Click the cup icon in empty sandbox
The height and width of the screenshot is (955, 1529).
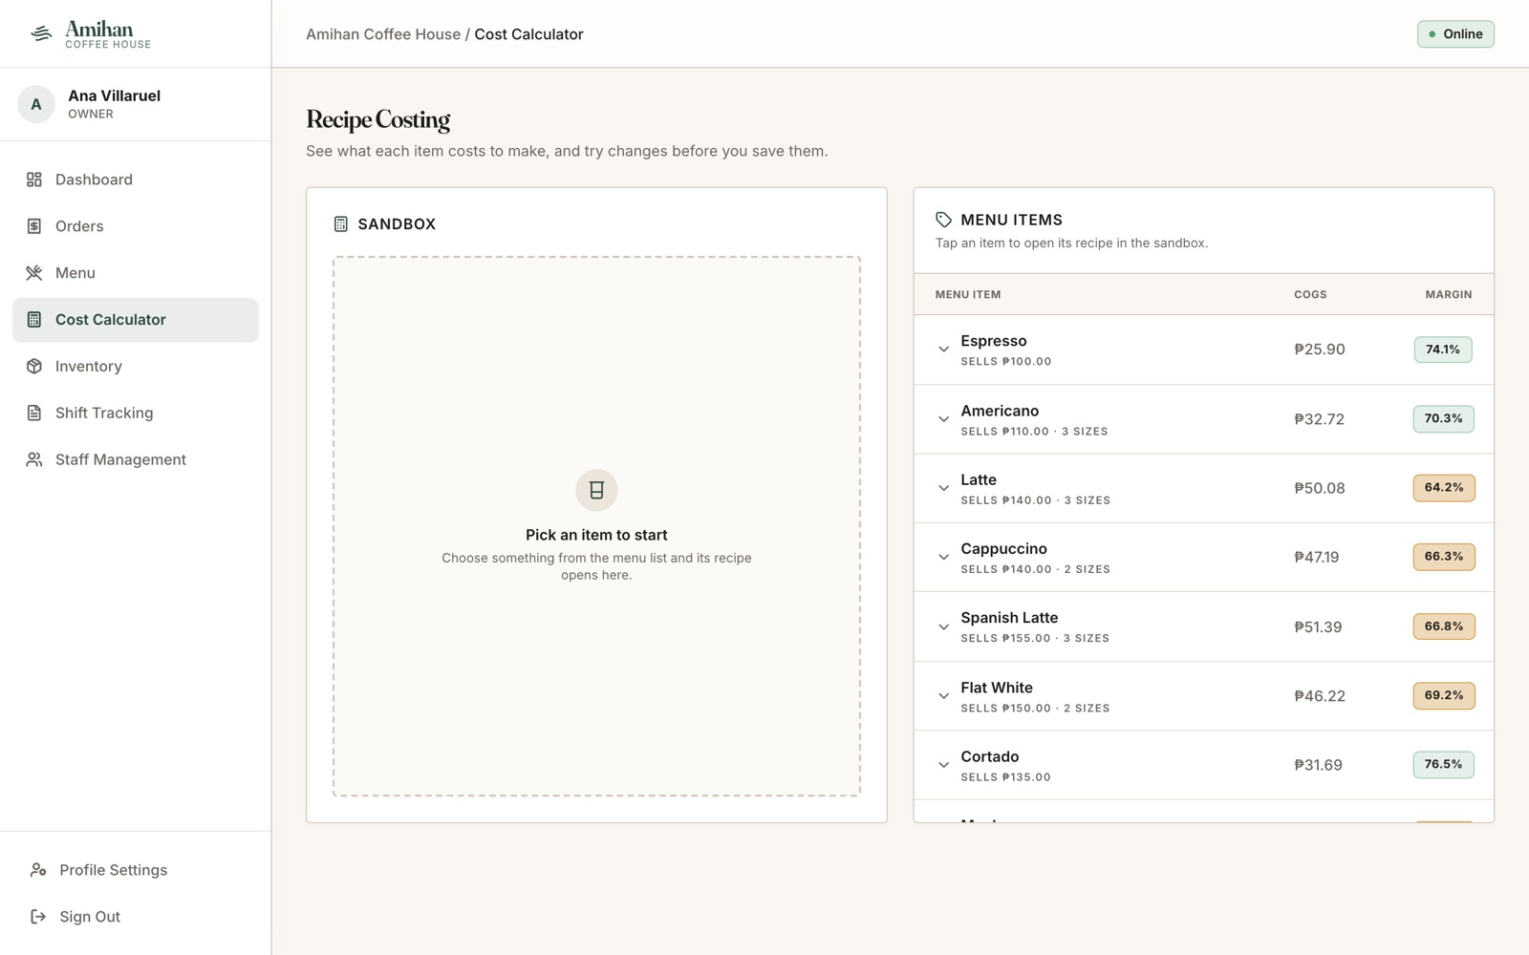pos(596,490)
